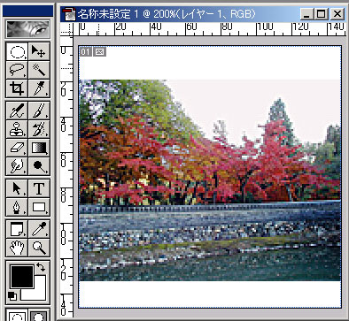Click the slice image-type badge icon
This screenshot has width=349, height=321.
[100, 52]
